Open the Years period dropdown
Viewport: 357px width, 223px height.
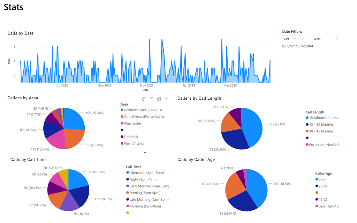325,39
